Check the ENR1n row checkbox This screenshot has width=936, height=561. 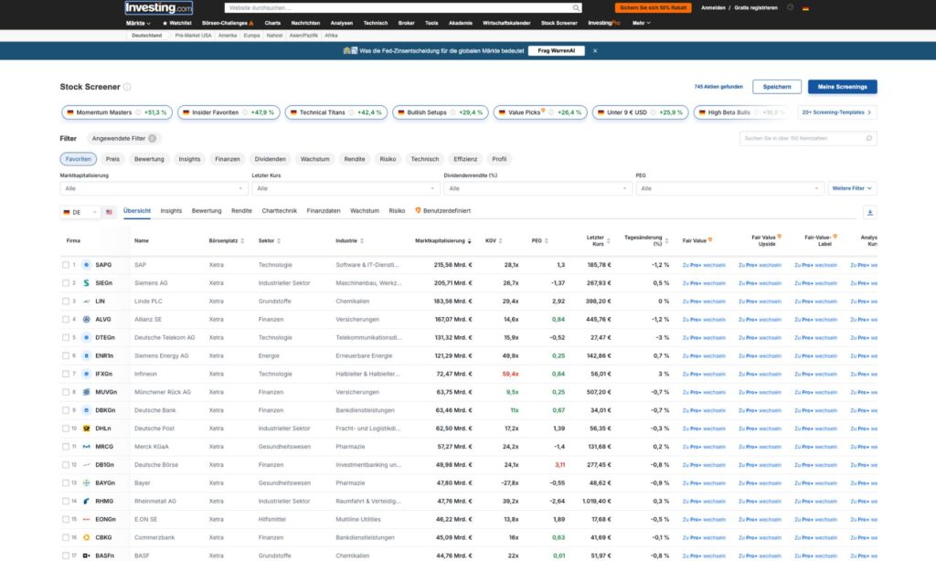[66, 355]
